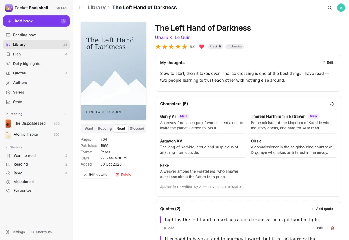Image resolution: width=349 pixels, height=240 pixels.
Task: Open Reading now in the sidebar
Action: coord(36,35)
